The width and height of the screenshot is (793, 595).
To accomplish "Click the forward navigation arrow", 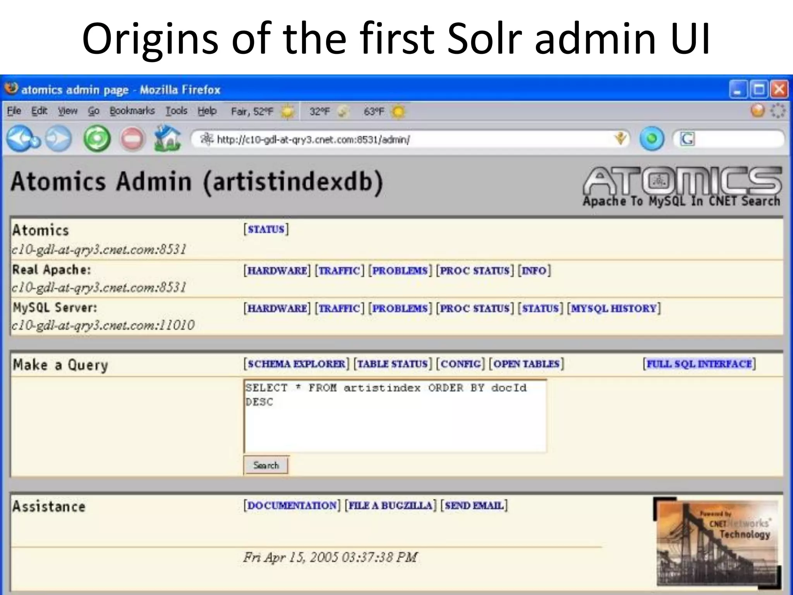I will point(59,139).
